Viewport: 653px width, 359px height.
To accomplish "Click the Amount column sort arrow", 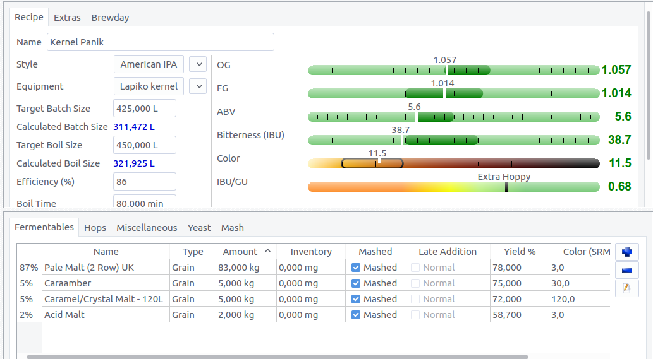I will [x=267, y=251].
